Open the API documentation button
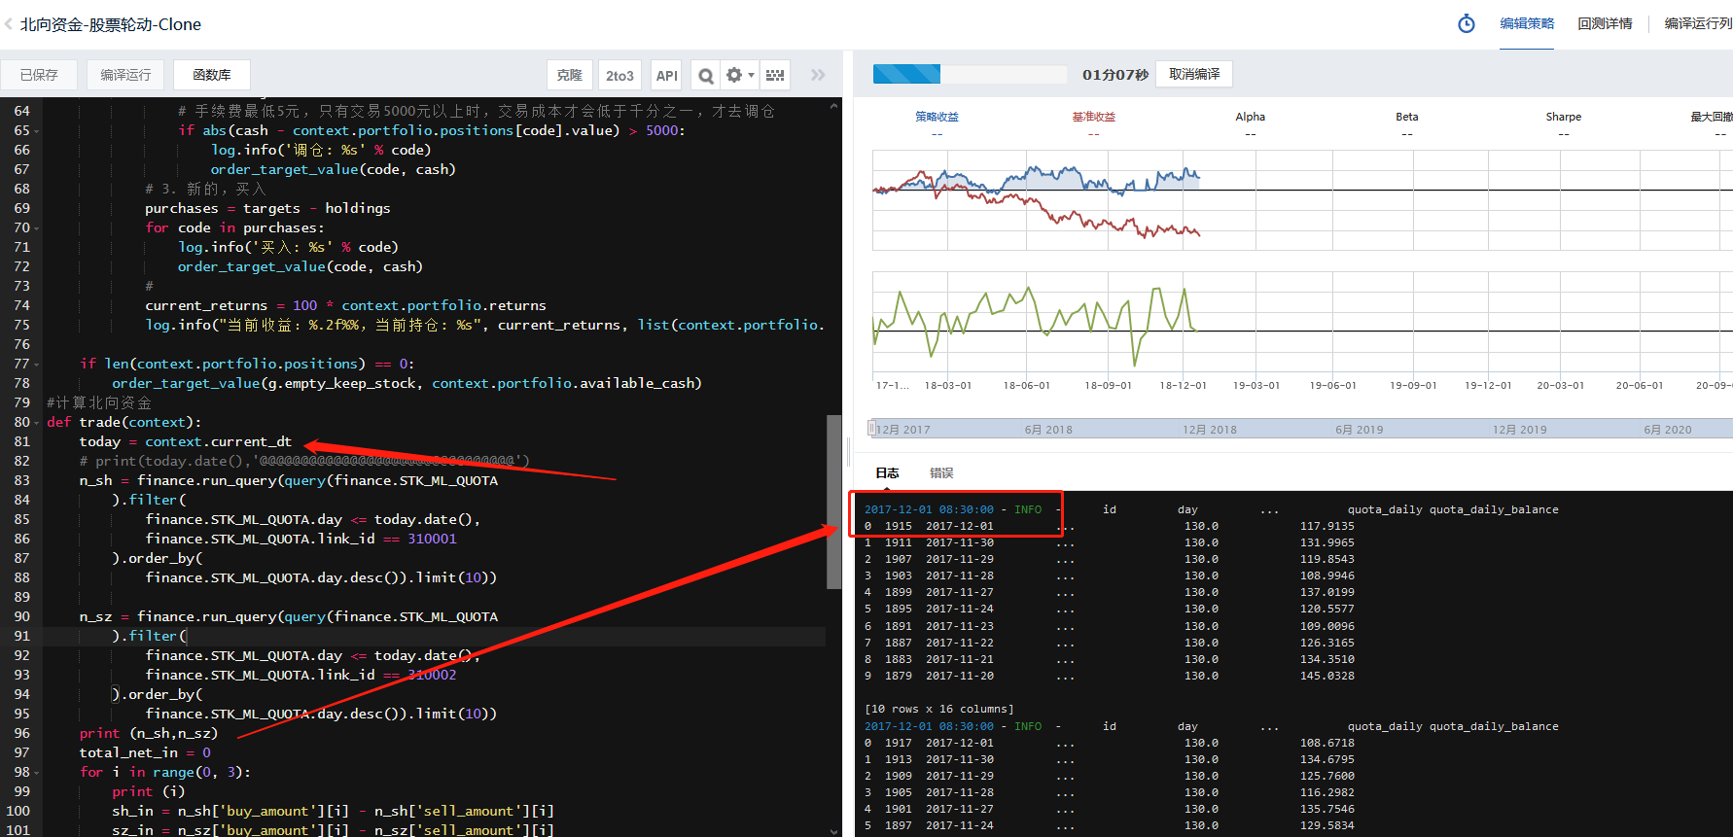 pos(666,75)
